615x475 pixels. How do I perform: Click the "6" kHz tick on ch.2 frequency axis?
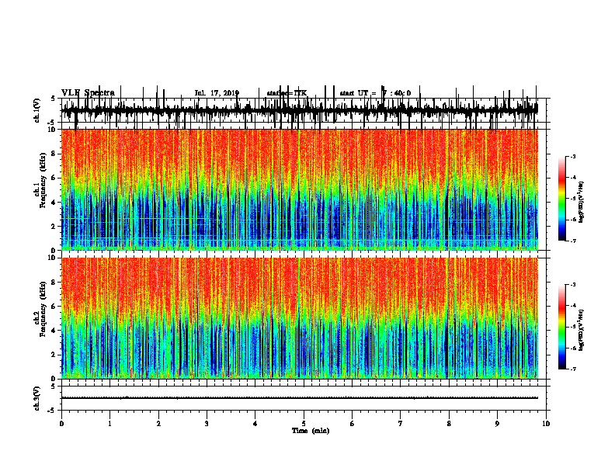[x=54, y=307]
